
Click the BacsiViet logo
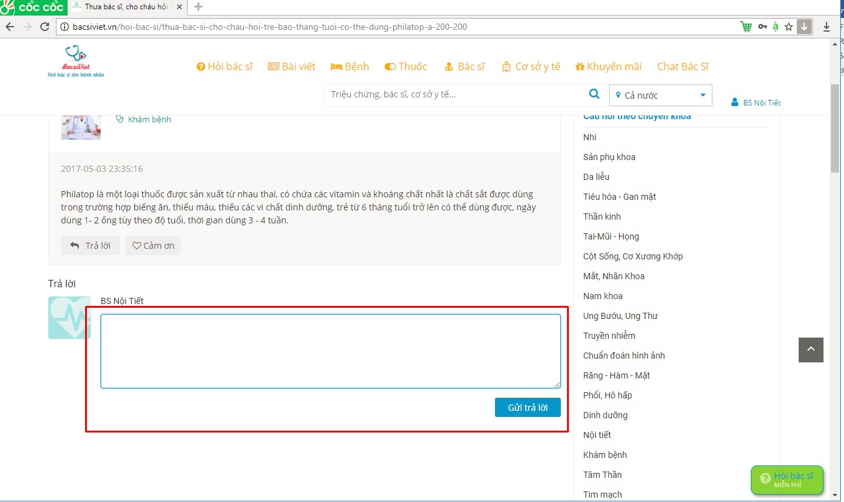click(x=75, y=61)
